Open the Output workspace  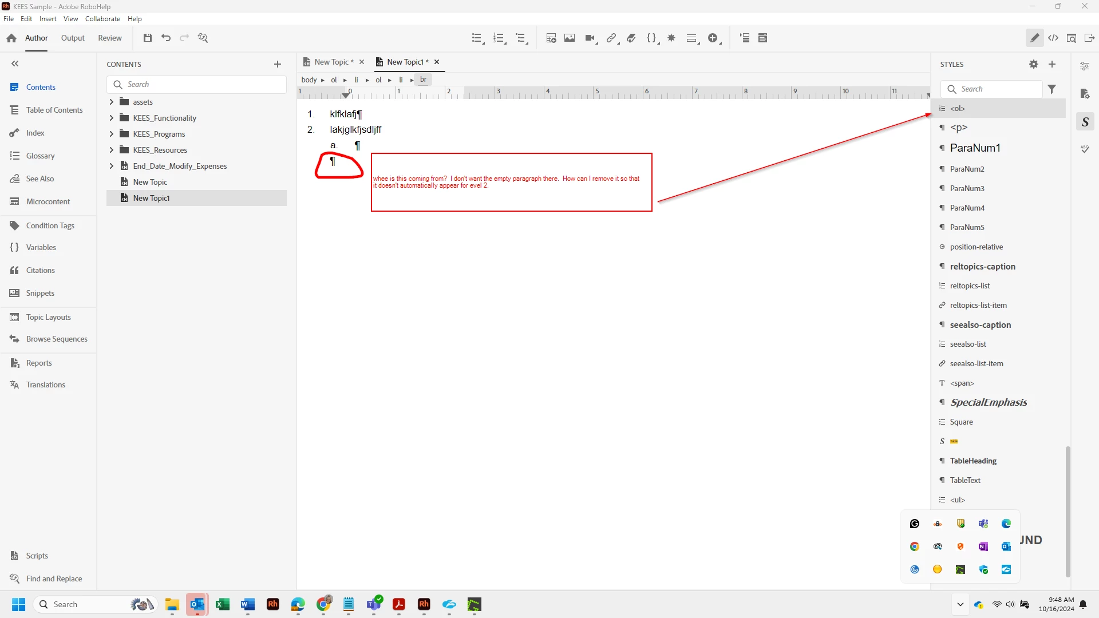73,38
